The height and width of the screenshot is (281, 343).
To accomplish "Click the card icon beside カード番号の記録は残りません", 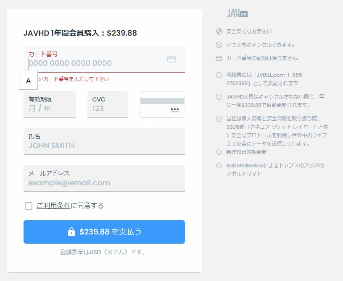I will [219, 58].
